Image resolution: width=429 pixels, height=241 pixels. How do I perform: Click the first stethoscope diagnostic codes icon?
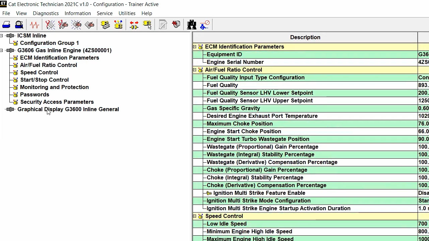(50, 25)
